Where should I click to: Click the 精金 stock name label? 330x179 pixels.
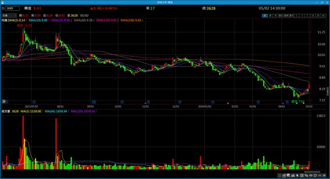click(x=28, y=8)
